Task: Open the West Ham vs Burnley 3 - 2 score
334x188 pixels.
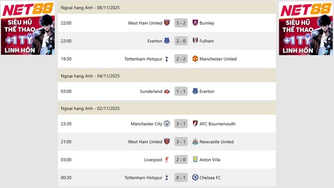Action: point(181,23)
